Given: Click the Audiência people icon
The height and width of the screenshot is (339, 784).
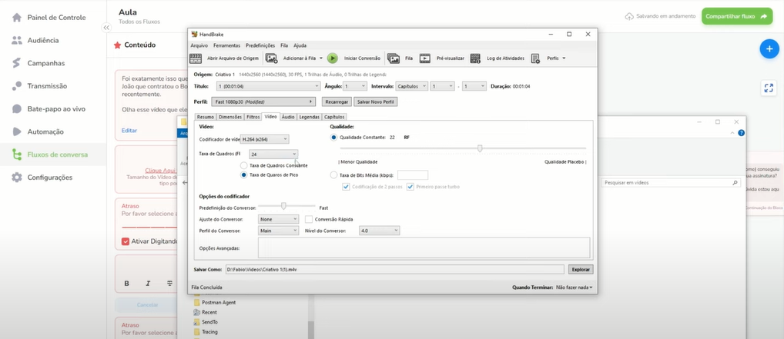Looking at the screenshot, I should pos(17,41).
